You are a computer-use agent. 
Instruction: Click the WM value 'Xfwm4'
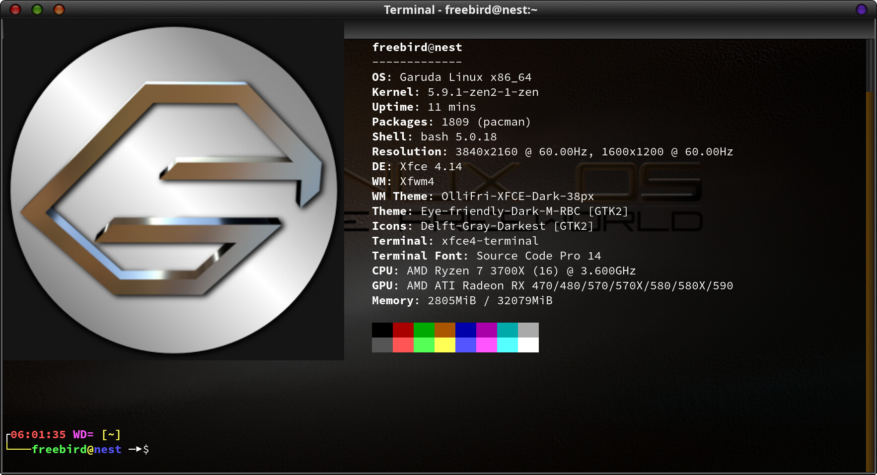pos(417,182)
